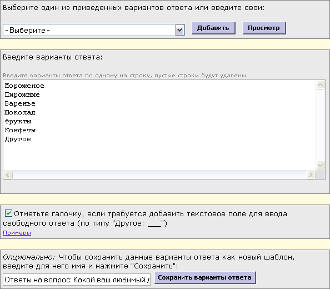Click the line 'Конфеты' in answer list

[20, 130]
